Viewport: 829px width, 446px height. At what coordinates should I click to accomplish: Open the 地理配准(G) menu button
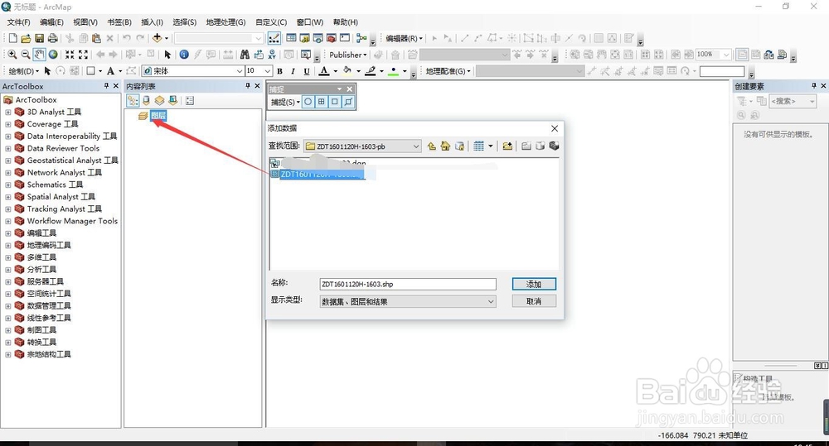pyautogui.click(x=448, y=71)
